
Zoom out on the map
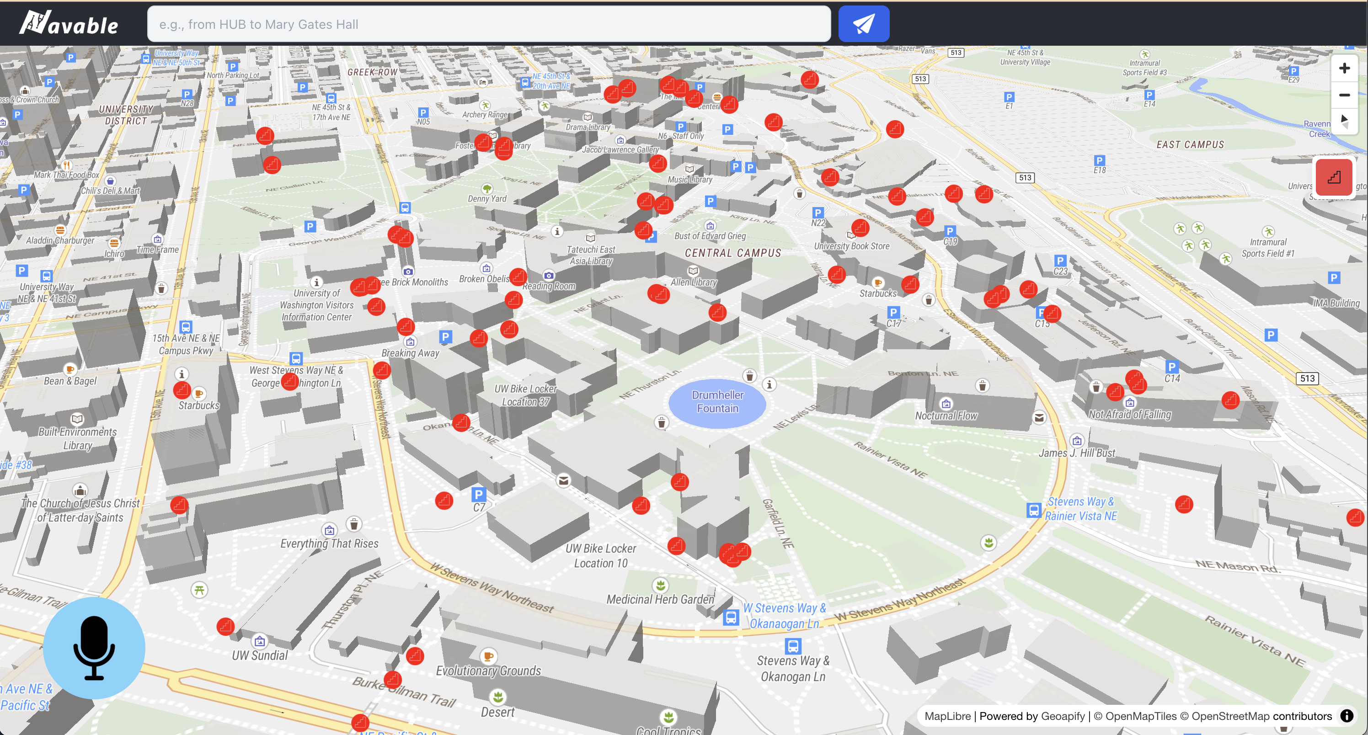click(1344, 95)
